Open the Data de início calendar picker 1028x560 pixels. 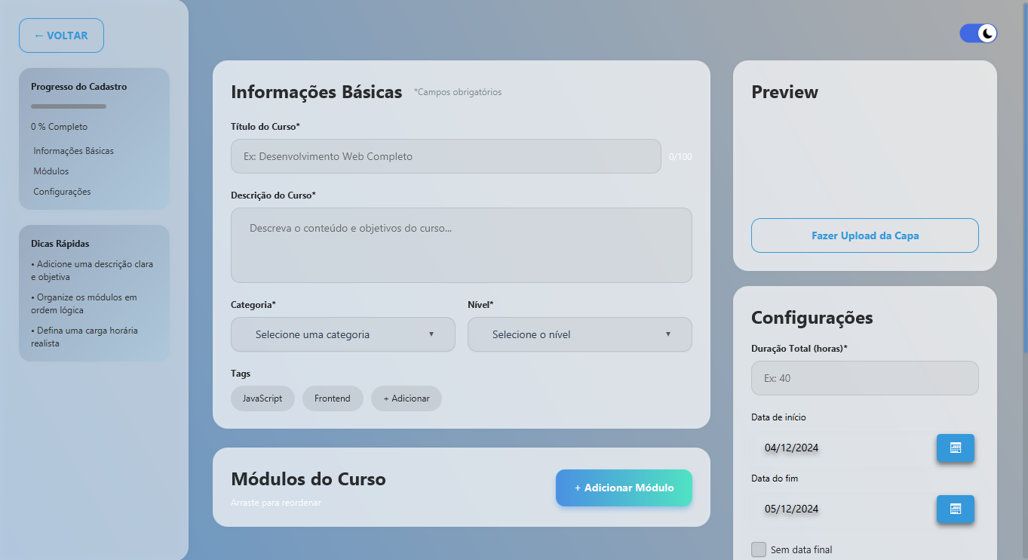pyautogui.click(x=955, y=448)
